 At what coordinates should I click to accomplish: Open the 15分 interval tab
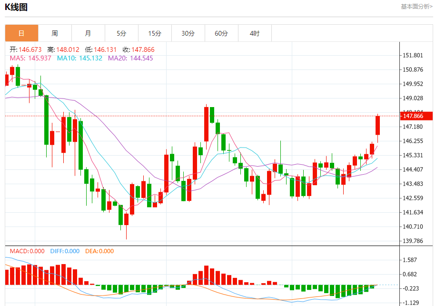[155, 33]
